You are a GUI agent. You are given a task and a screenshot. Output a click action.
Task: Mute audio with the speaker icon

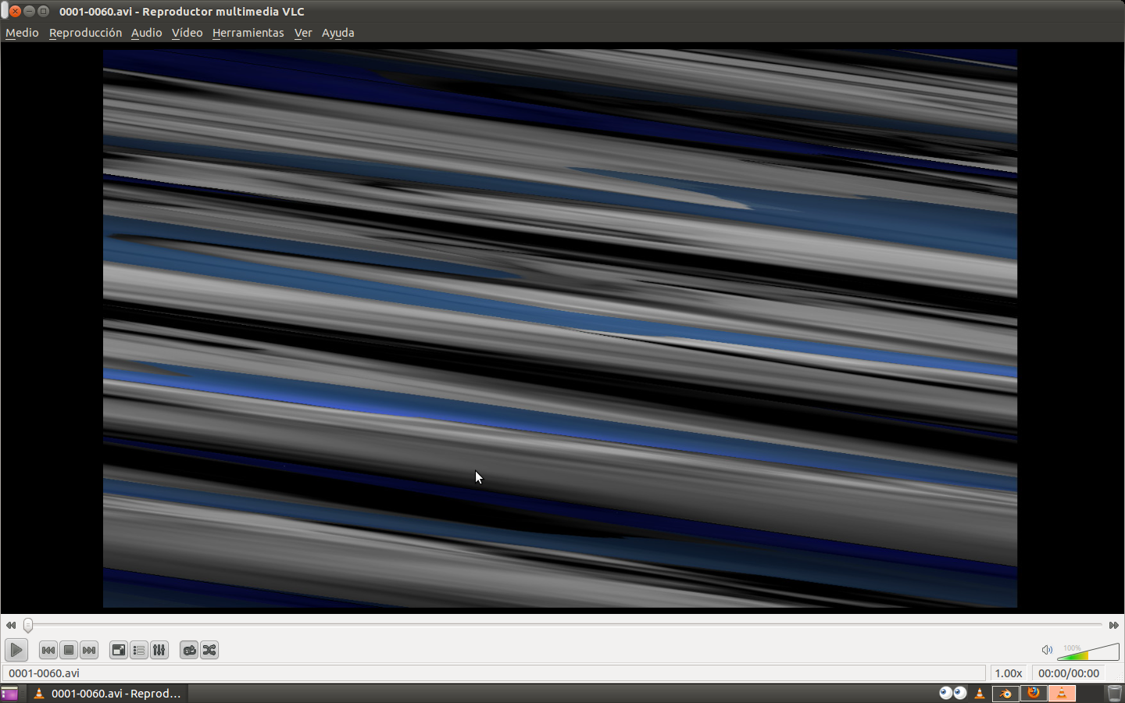pos(1047,650)
